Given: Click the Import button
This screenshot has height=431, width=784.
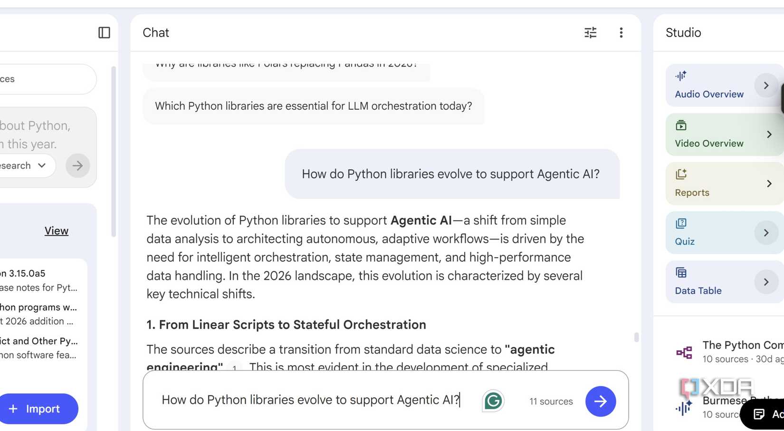Looking at the screenshot, I should pyautogui.click(x=38, y=409).
